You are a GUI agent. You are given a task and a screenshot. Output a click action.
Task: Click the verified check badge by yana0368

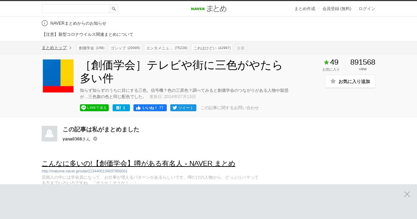click(95, 139)
